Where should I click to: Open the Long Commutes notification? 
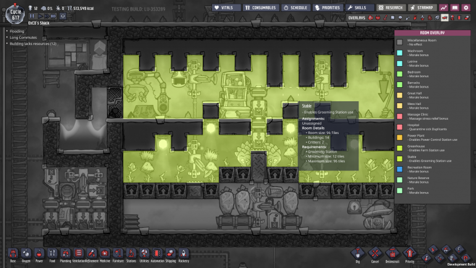coord(23,38)
